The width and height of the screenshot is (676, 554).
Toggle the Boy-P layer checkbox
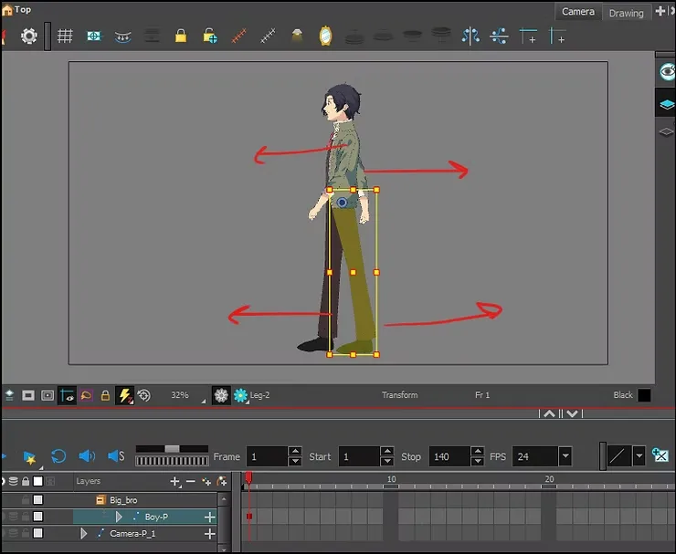(x=38, y=516)
